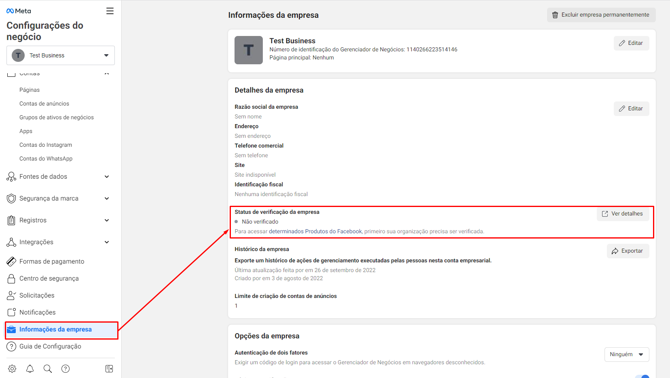Click the 'Sem endereço' value
This screenshot has width=670, height=378.
pos(253,136)
